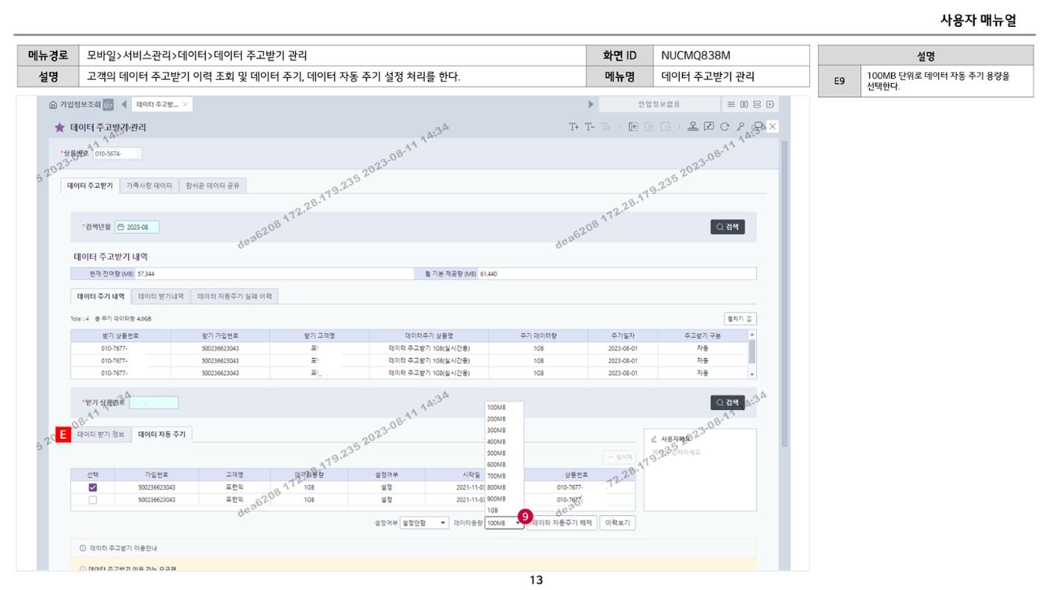Switch to horizontal split layout icon
This screenshot has height=590, width=1049.
point(757,104)
